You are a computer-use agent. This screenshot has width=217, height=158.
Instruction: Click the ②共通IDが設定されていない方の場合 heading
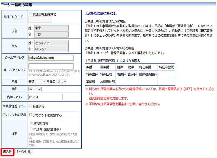pyautogui.click(x=110, y=48)
